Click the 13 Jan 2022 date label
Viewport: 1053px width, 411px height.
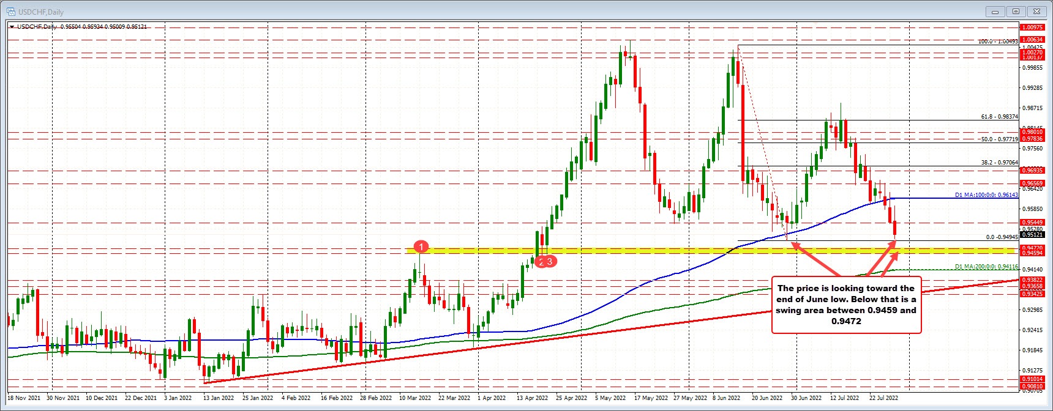(x=219, y=398)
